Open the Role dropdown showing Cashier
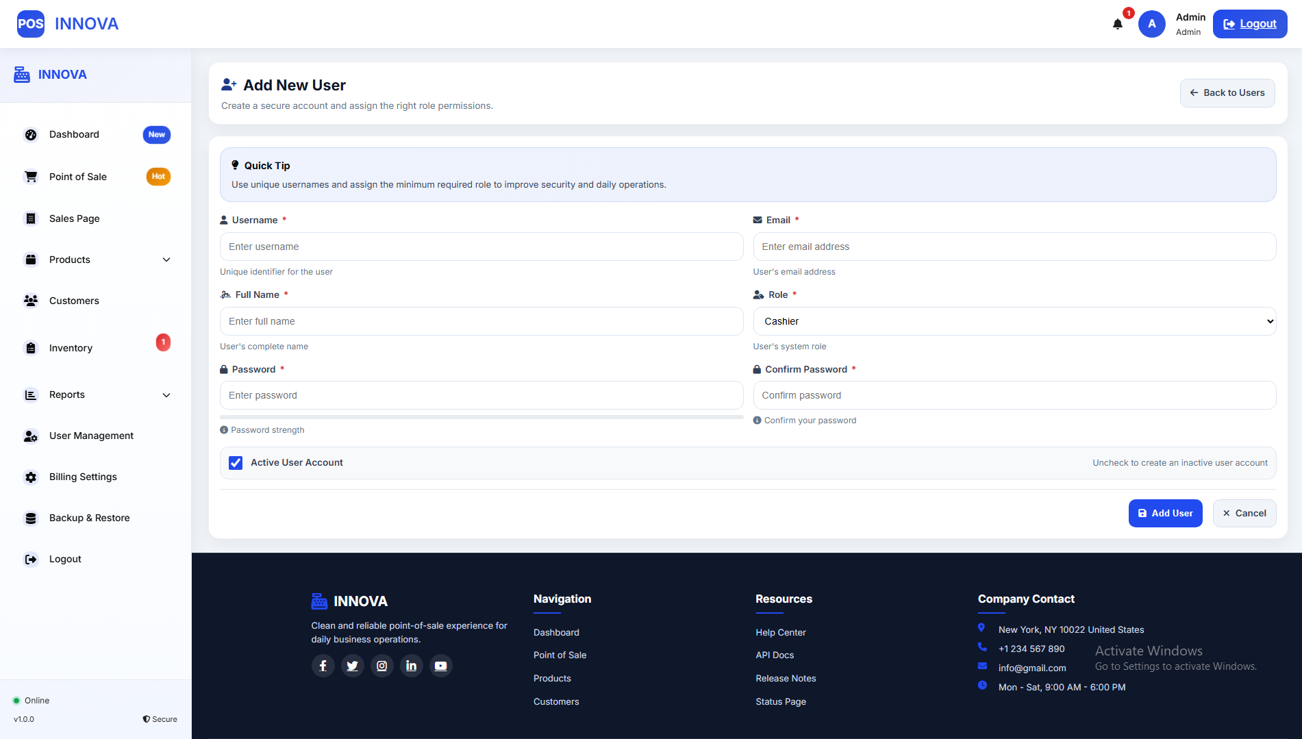This screenshot has height=739, width=1302. [1014, 321]
